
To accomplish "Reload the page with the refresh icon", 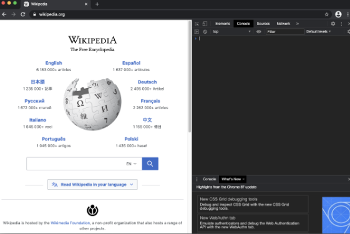I will [x=22, y=14].
